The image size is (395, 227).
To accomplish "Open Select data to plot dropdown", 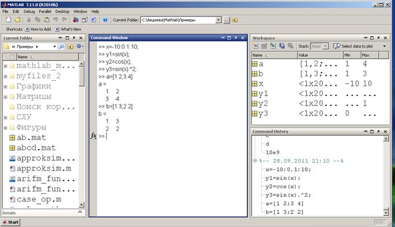I will tap(384, 46).
